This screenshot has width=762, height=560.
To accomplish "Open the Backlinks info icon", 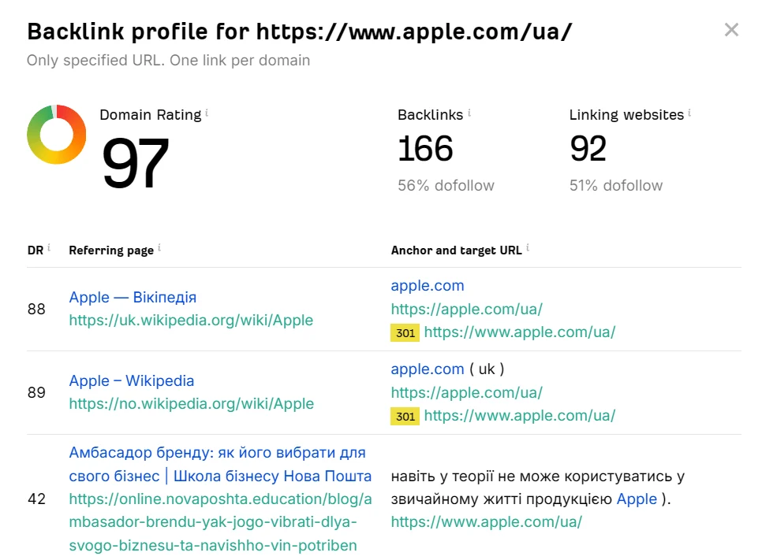I will (x=469, y=113).
